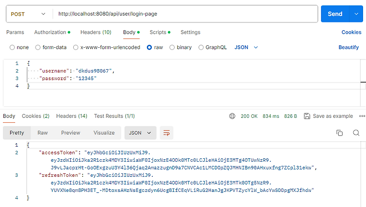Select the none body type radio
The width and height of the screenshot is (366, 207).
[x=12, y=48]
